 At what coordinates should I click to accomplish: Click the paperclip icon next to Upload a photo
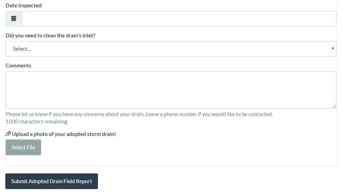(8, 134)
